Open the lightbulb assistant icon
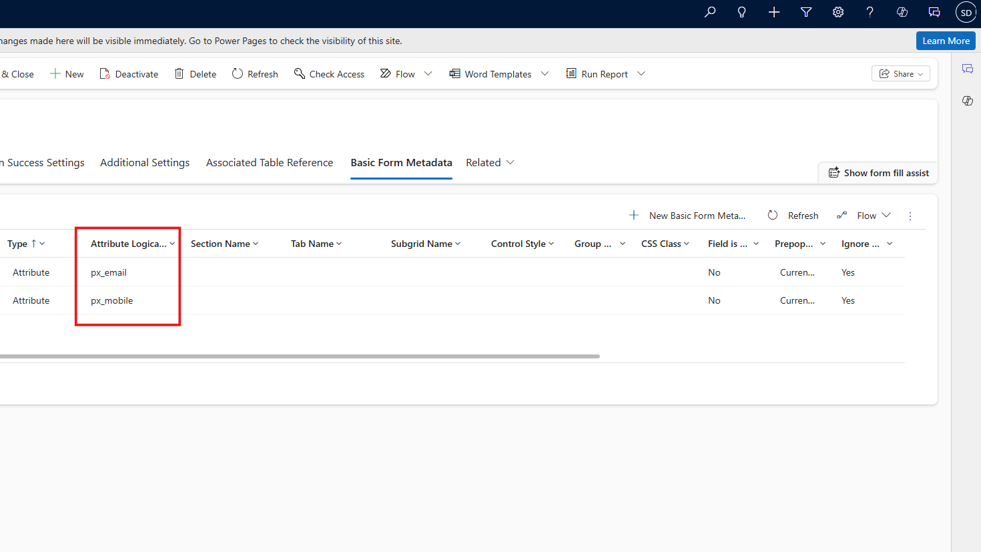The width and height of the screenshot is (981, 552). [741, 12]
